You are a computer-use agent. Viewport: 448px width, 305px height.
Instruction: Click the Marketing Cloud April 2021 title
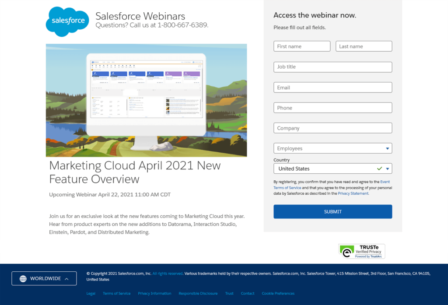click(135, 172)
